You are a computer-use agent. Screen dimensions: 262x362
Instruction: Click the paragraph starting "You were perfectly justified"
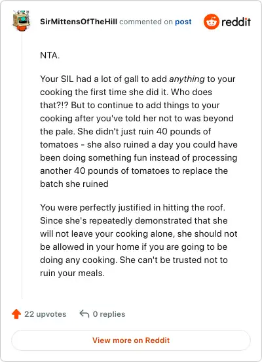coord(139,240)
